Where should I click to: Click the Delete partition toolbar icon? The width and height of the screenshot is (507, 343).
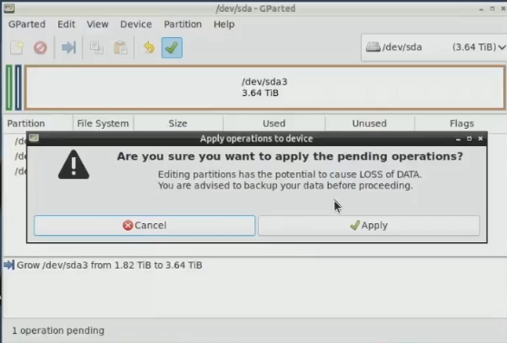(40, 48)
